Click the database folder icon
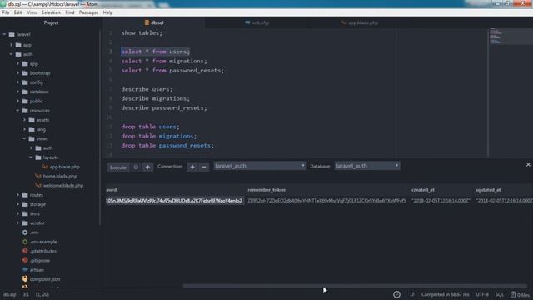 click(25, 92)
